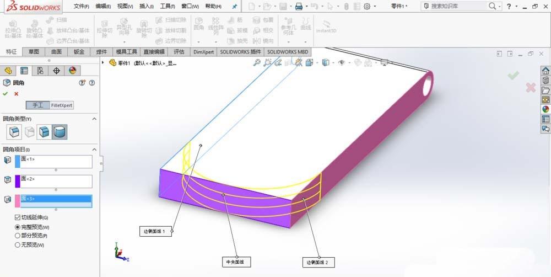Open the Print dropdown arrow

[x=306, y=6]
